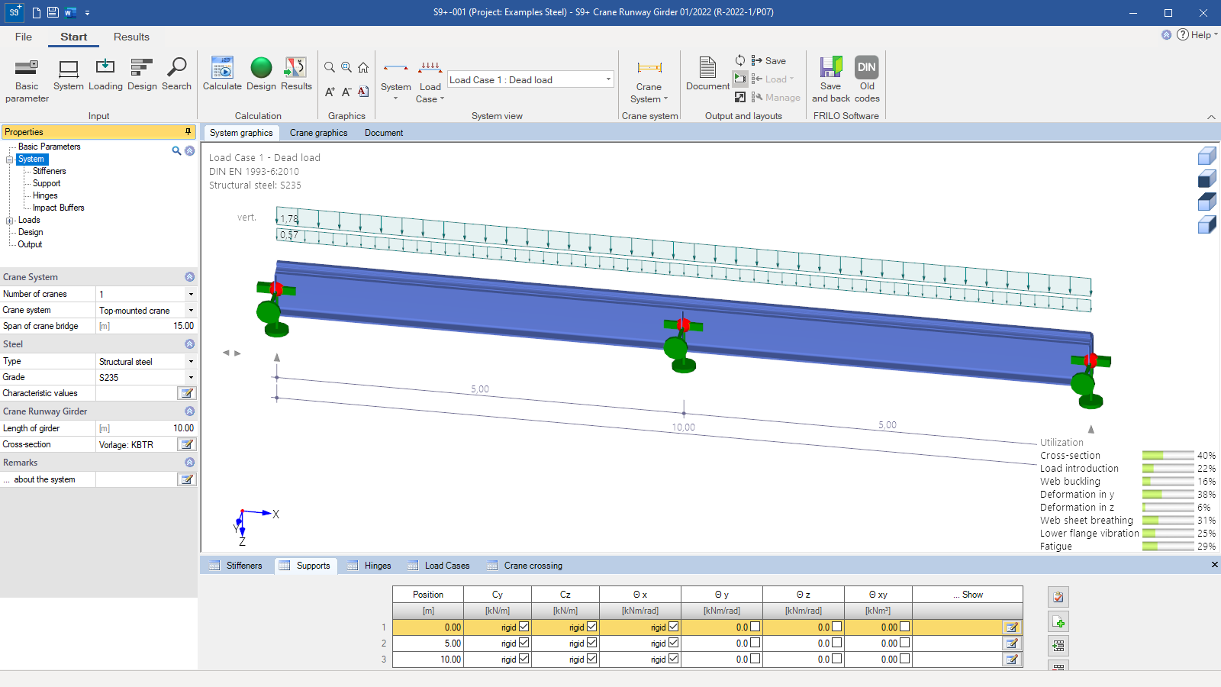The width and height of the screenshot is (1221, 687).
Task: Collapse the System tree node
Action: point(10,160)
